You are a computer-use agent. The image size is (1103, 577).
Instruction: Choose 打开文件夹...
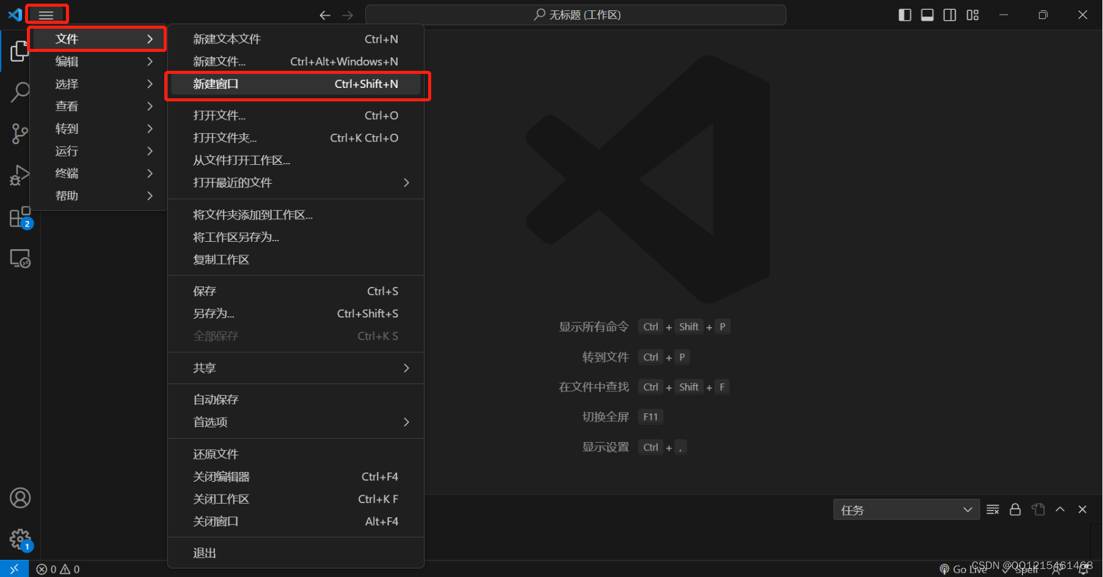tap(296, 138)
